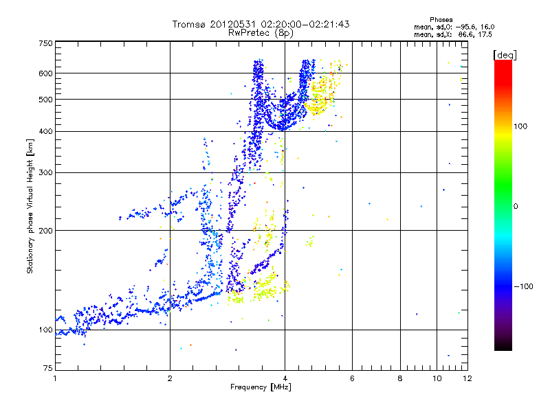Click the 'Stationary phase Virtual Height [km]' axis label
Image resolution: width=550 pixels, height=412 pixels.
coord(30,207)
